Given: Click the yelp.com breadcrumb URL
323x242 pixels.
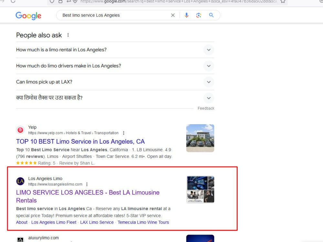Looking at the screenshot, I should (73, 133).
